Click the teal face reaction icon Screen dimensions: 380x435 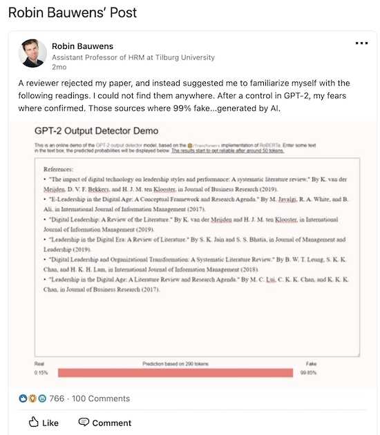(42, 398)
